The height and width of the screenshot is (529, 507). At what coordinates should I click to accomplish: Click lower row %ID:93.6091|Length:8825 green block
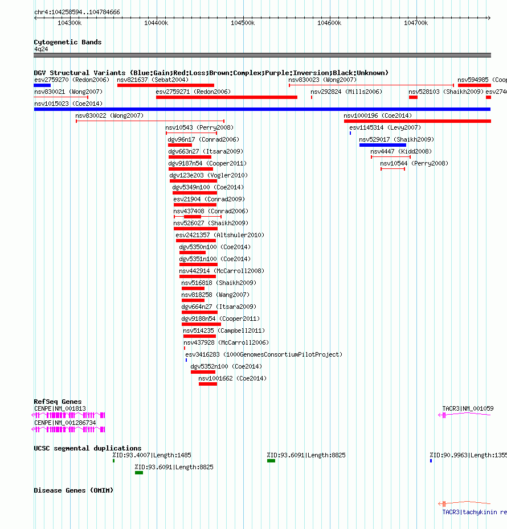click(139, 473)
